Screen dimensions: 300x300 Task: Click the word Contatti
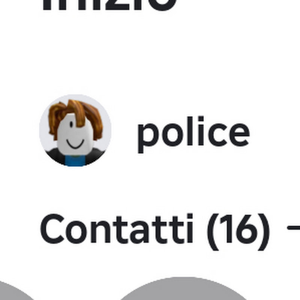116,229
